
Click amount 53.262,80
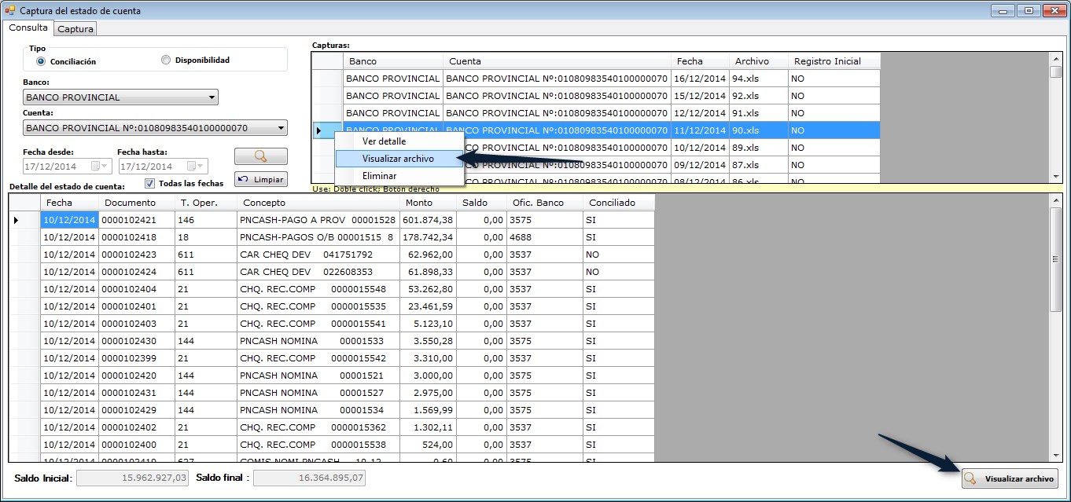429,289
